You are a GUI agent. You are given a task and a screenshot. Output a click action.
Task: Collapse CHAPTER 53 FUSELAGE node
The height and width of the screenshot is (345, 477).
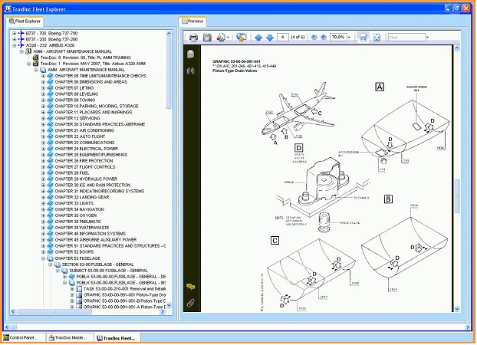pyautogui.click(x=44, y=258)
